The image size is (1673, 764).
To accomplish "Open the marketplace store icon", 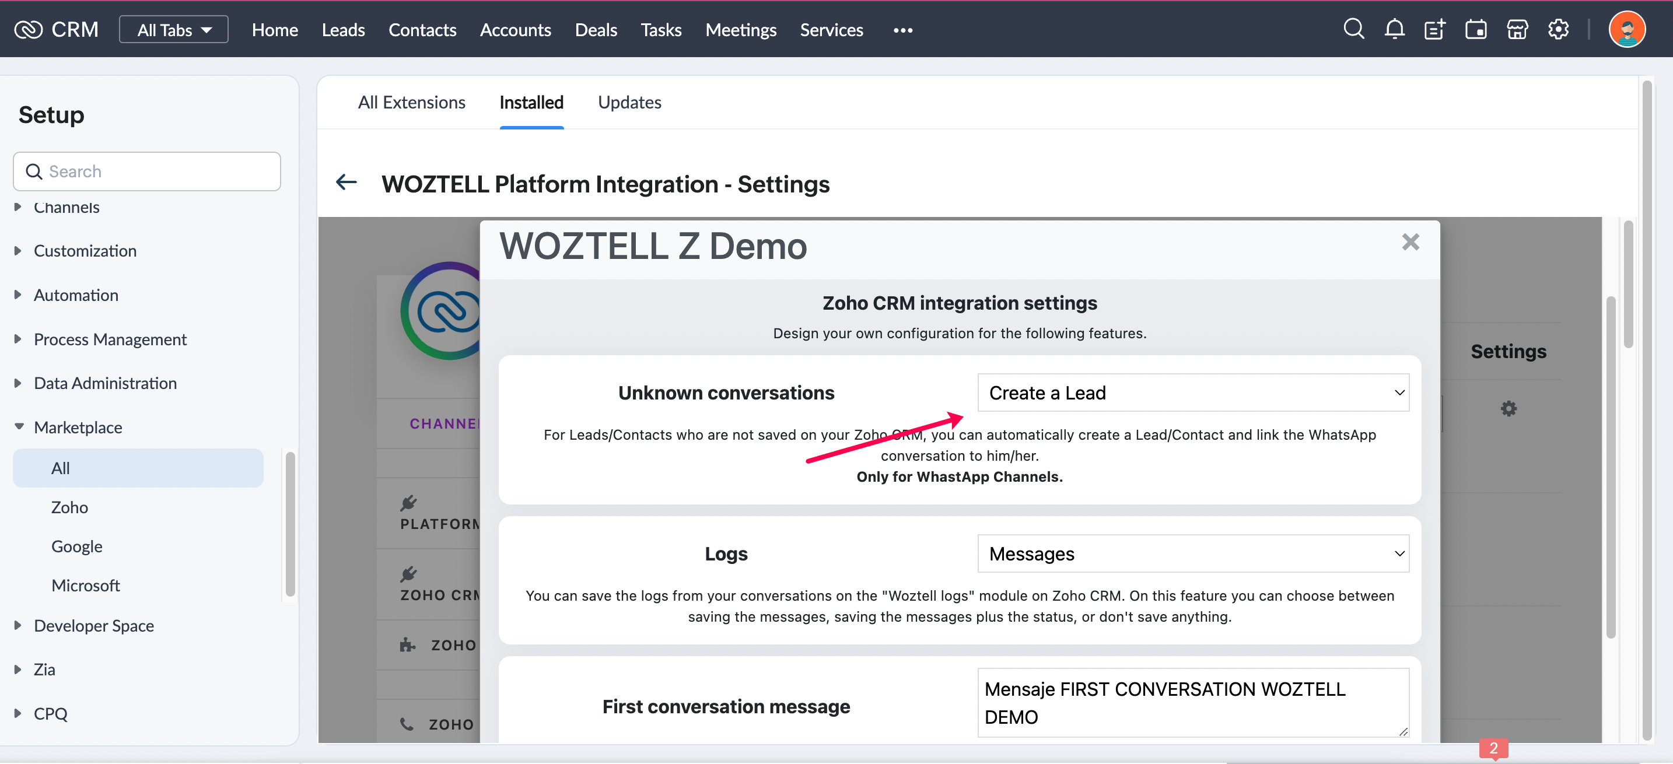I will (1517, 29).
